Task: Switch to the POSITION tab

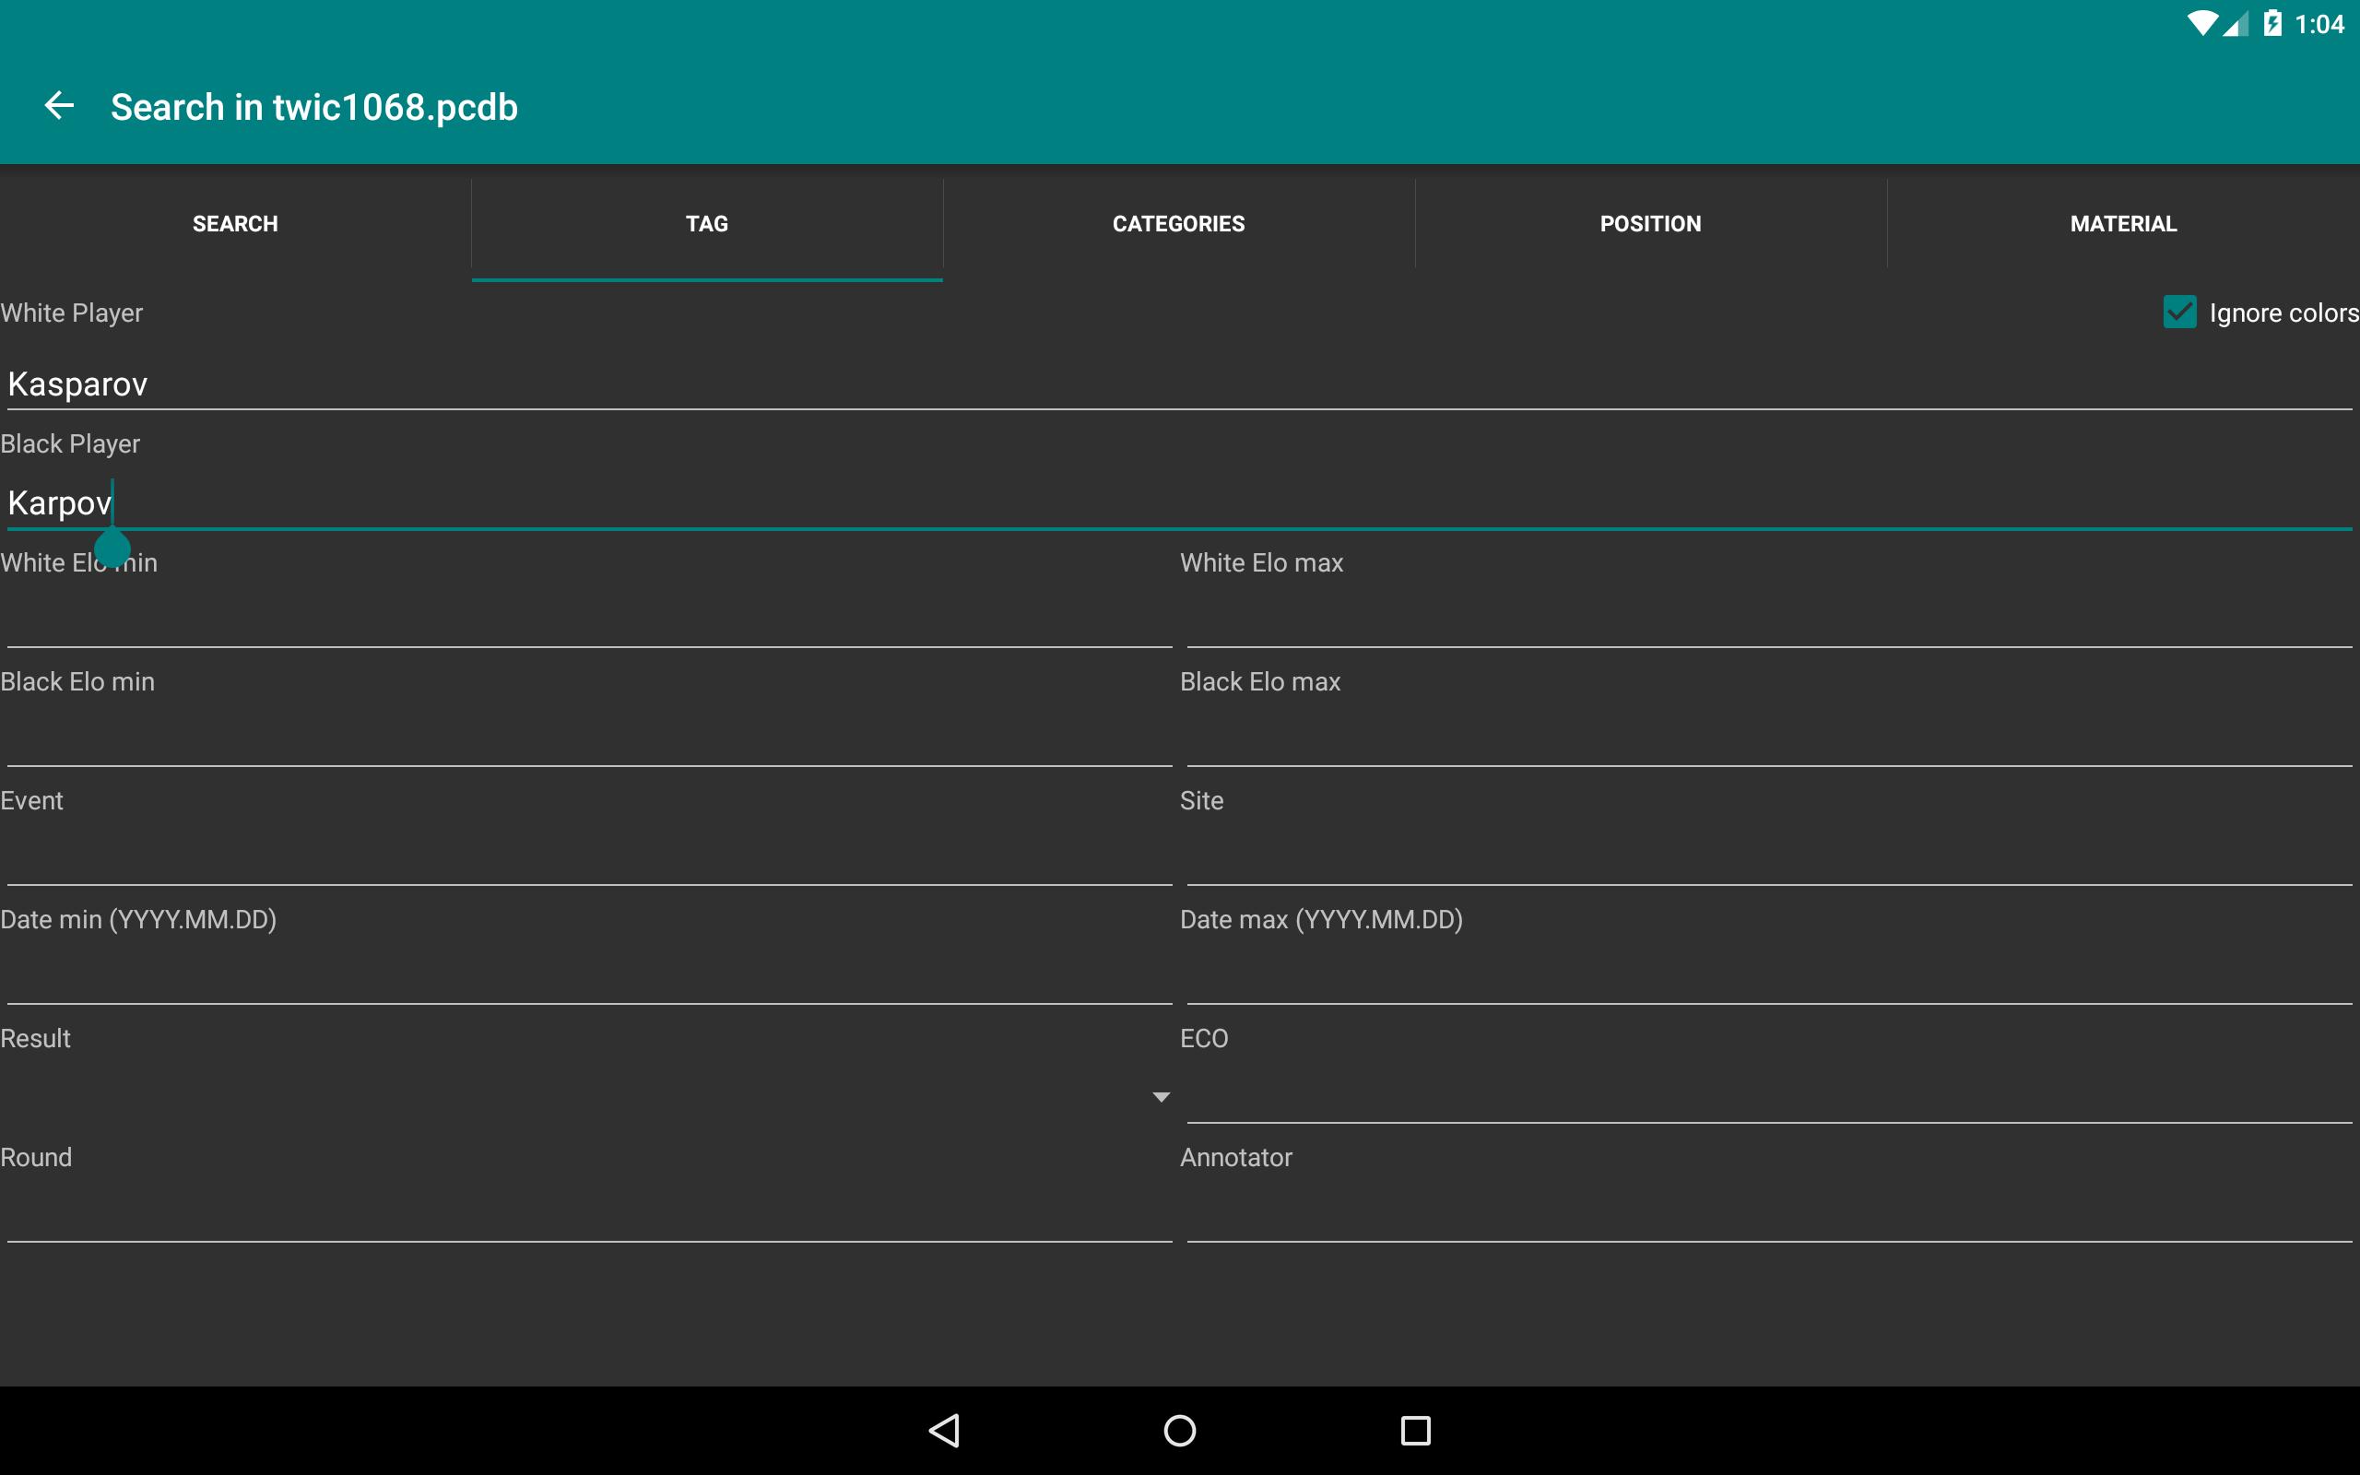Action: [x=1651, y=223]
